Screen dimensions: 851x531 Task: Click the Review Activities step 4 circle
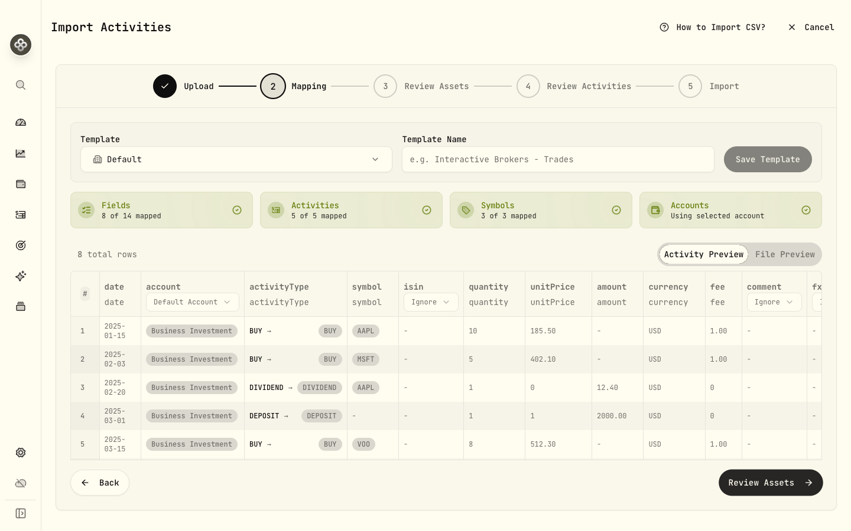click(x=528, y=86)
